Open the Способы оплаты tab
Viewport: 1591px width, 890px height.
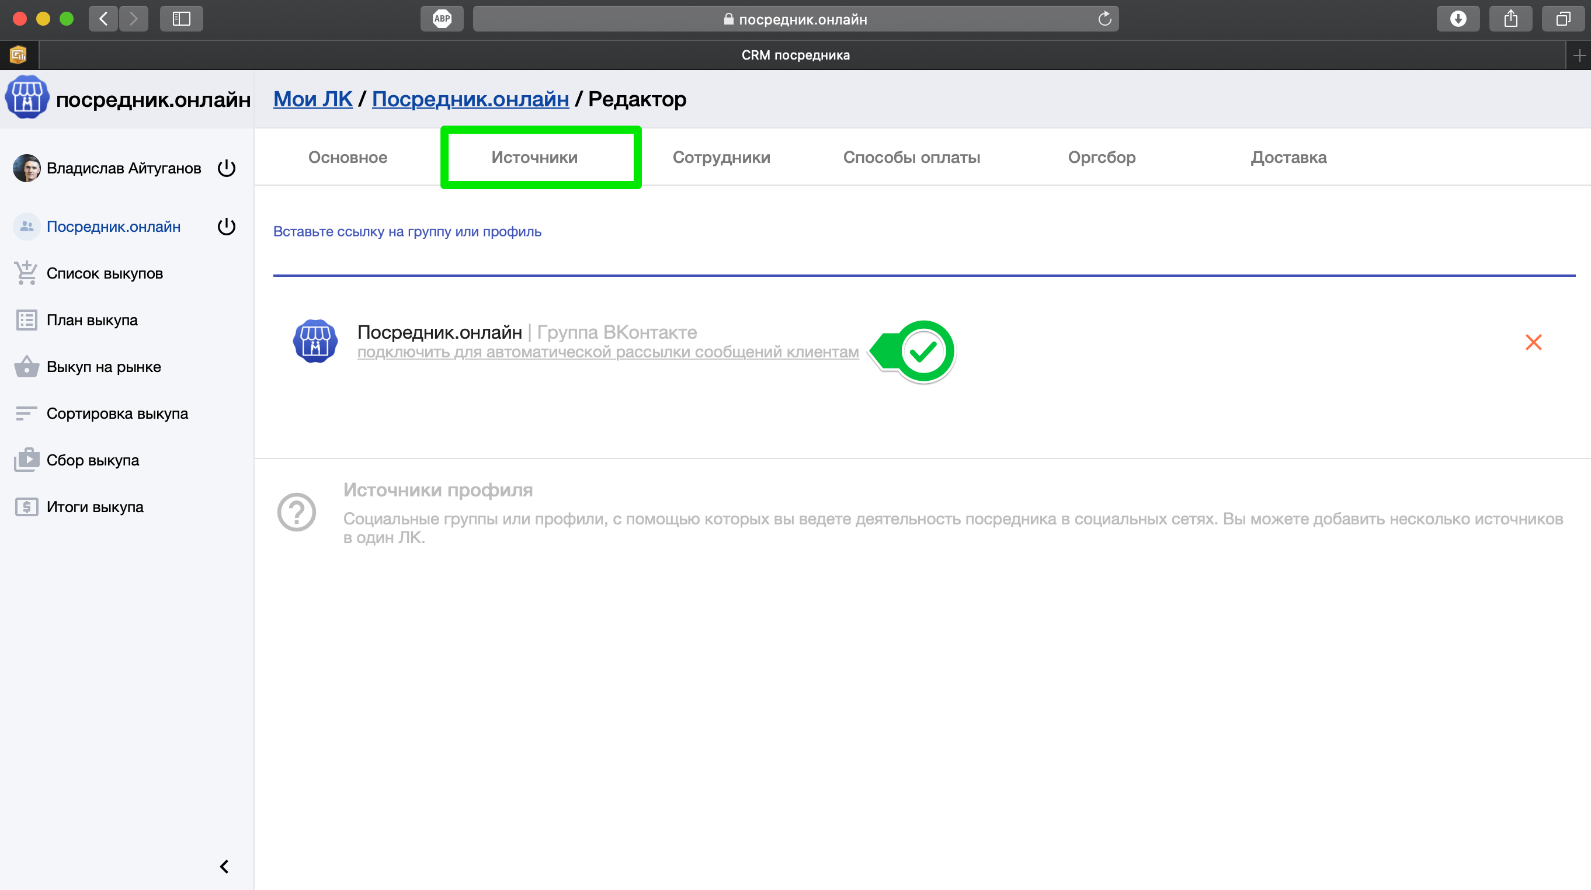911,158
